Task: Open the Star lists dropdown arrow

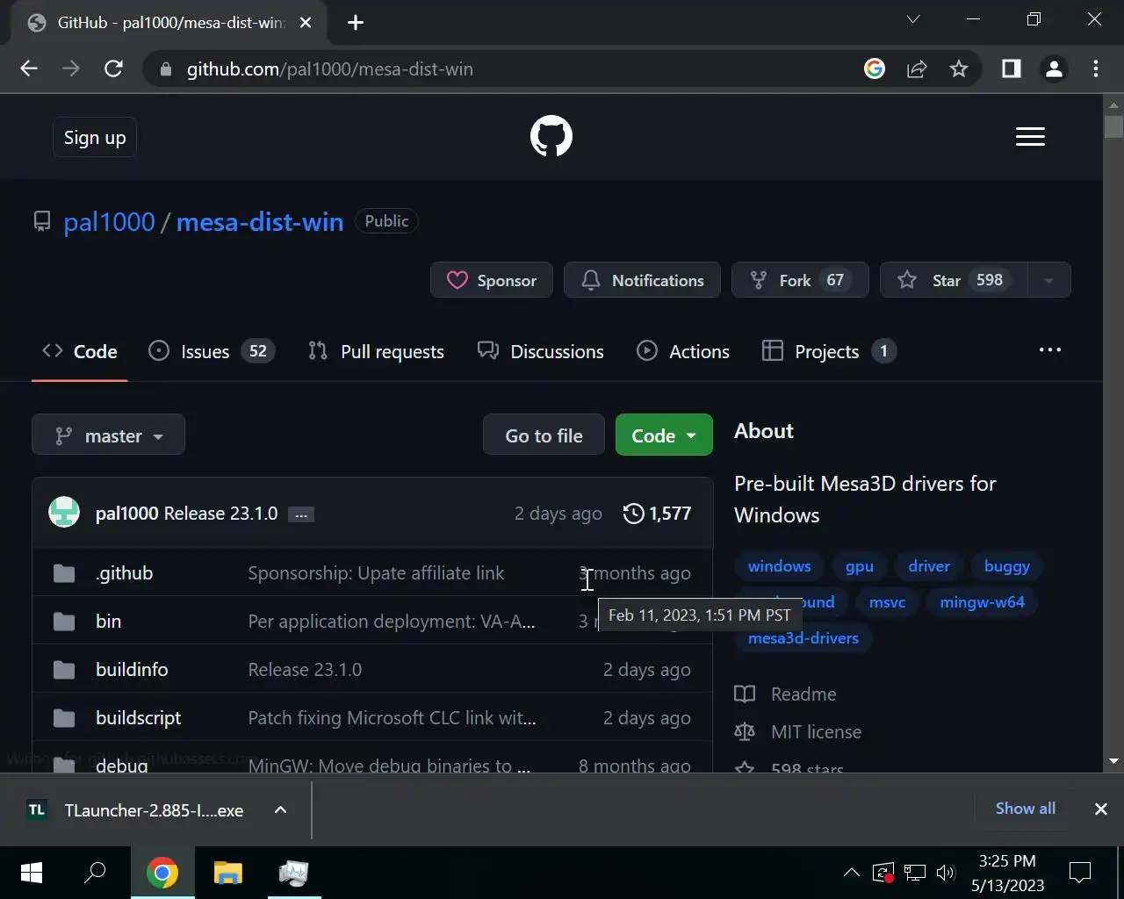Action: pos(1048,280)
